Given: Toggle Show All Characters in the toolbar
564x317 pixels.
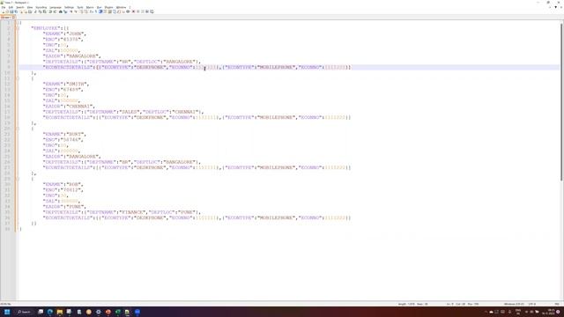Looking at the screenshot, I should click(96, 11).
